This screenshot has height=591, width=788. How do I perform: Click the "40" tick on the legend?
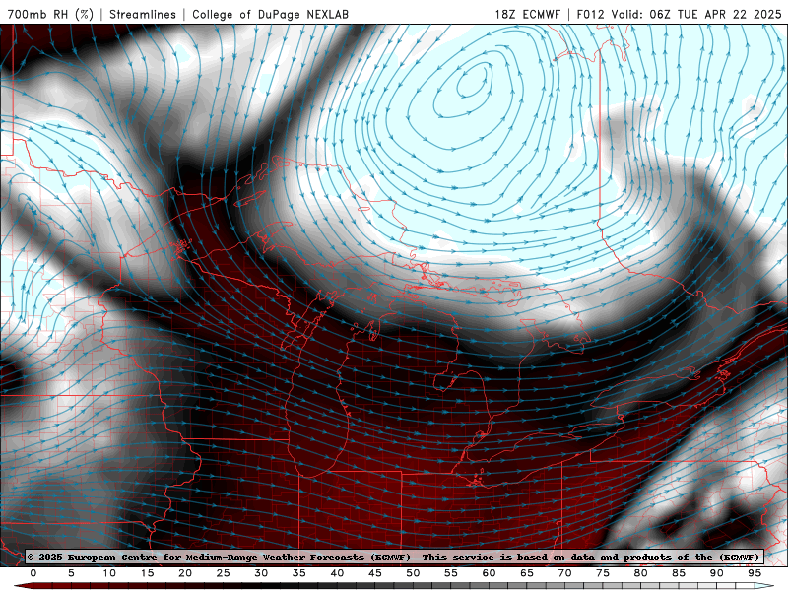(x=337, y=573)
